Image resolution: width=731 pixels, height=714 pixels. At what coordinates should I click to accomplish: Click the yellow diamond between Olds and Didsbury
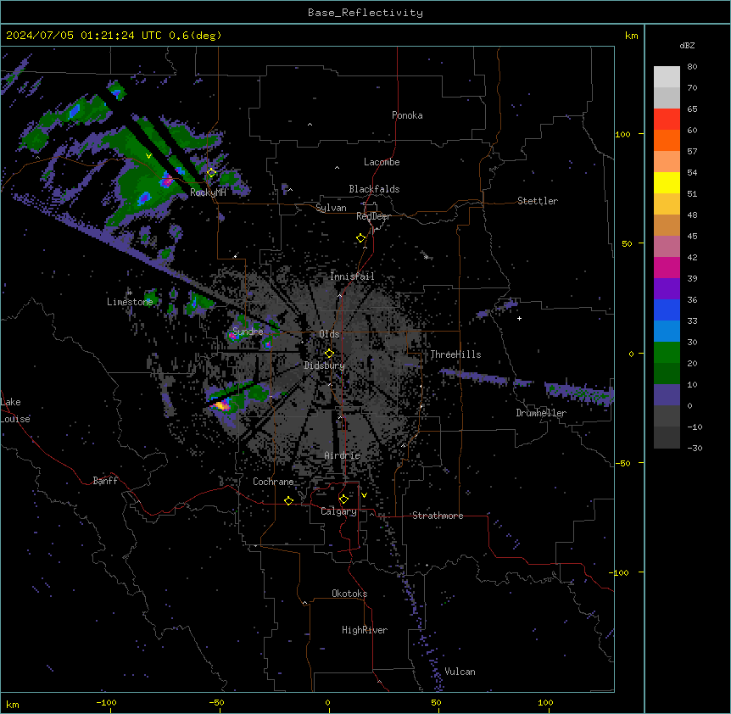pyautogui.click(x=329, y=353)
